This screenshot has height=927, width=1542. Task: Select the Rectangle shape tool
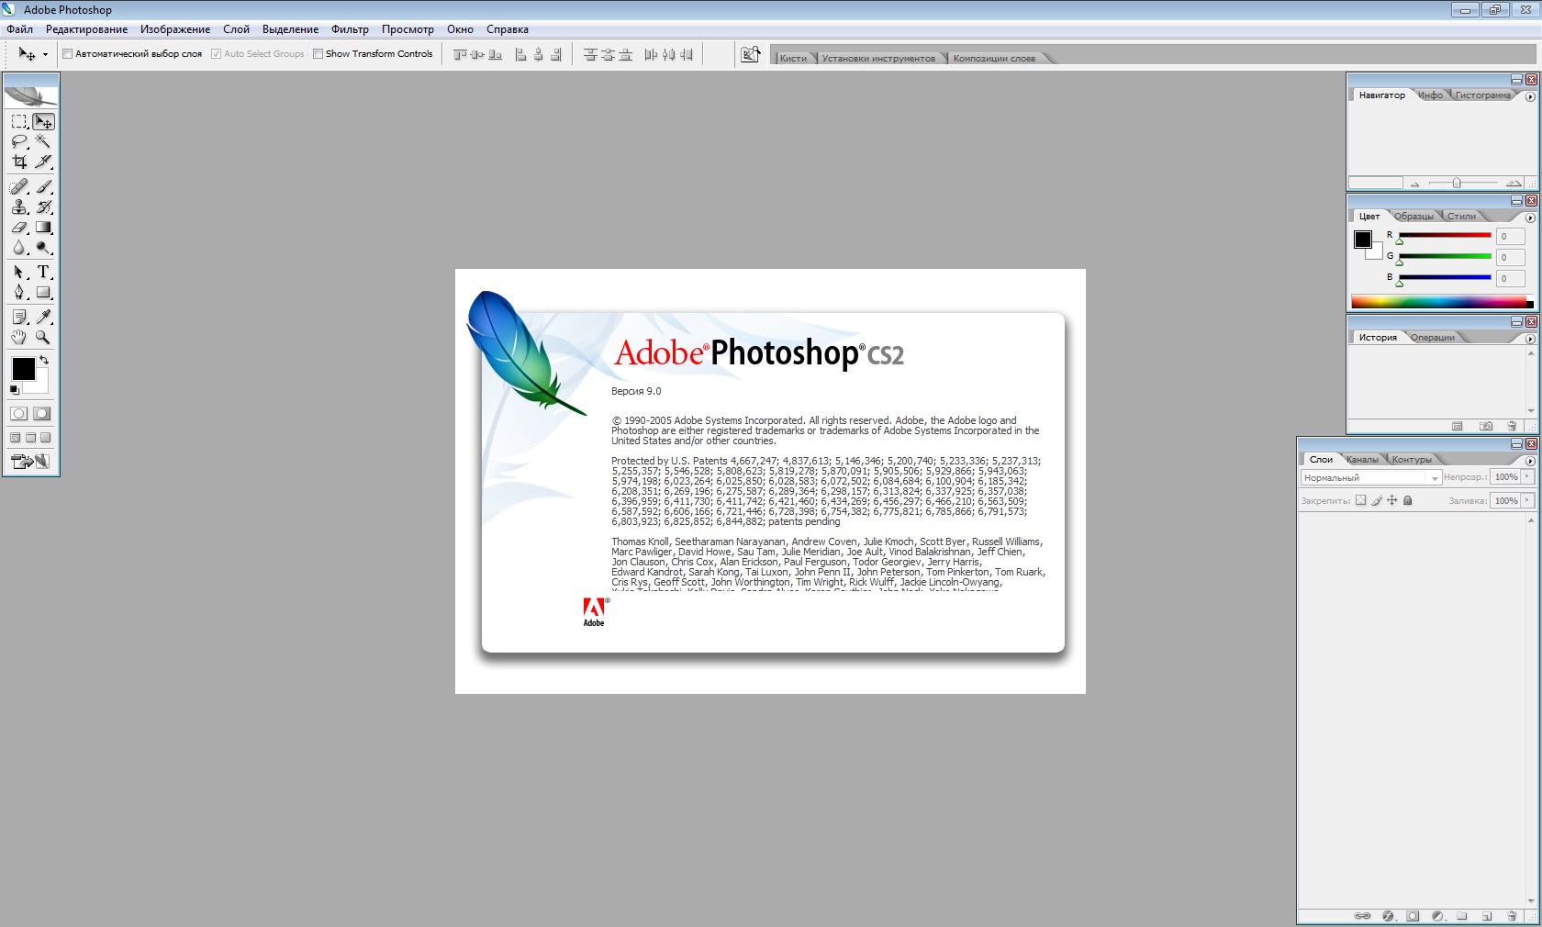pos(43,292)
